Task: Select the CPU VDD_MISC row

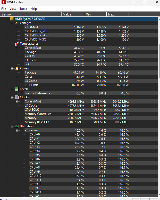Action: pos(91,39)
